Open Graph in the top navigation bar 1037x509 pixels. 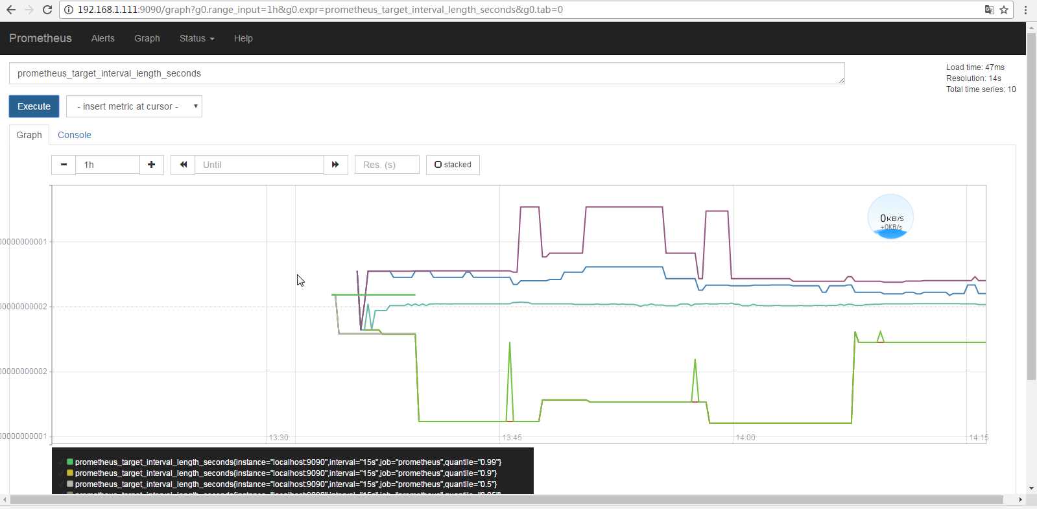tap(147, 38)
